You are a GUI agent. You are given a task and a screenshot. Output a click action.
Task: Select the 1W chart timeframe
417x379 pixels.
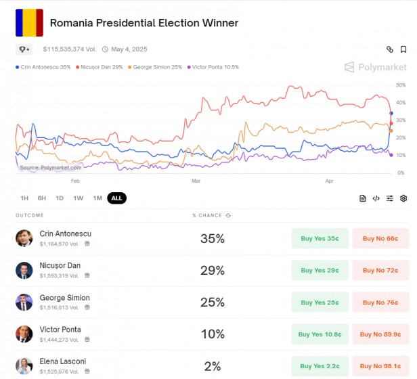[x=78, y=198]
